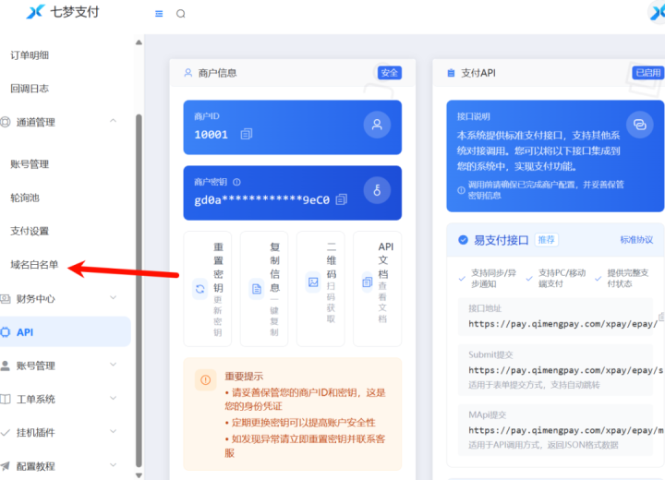Copy the merchant secret key

coord(342,199)
